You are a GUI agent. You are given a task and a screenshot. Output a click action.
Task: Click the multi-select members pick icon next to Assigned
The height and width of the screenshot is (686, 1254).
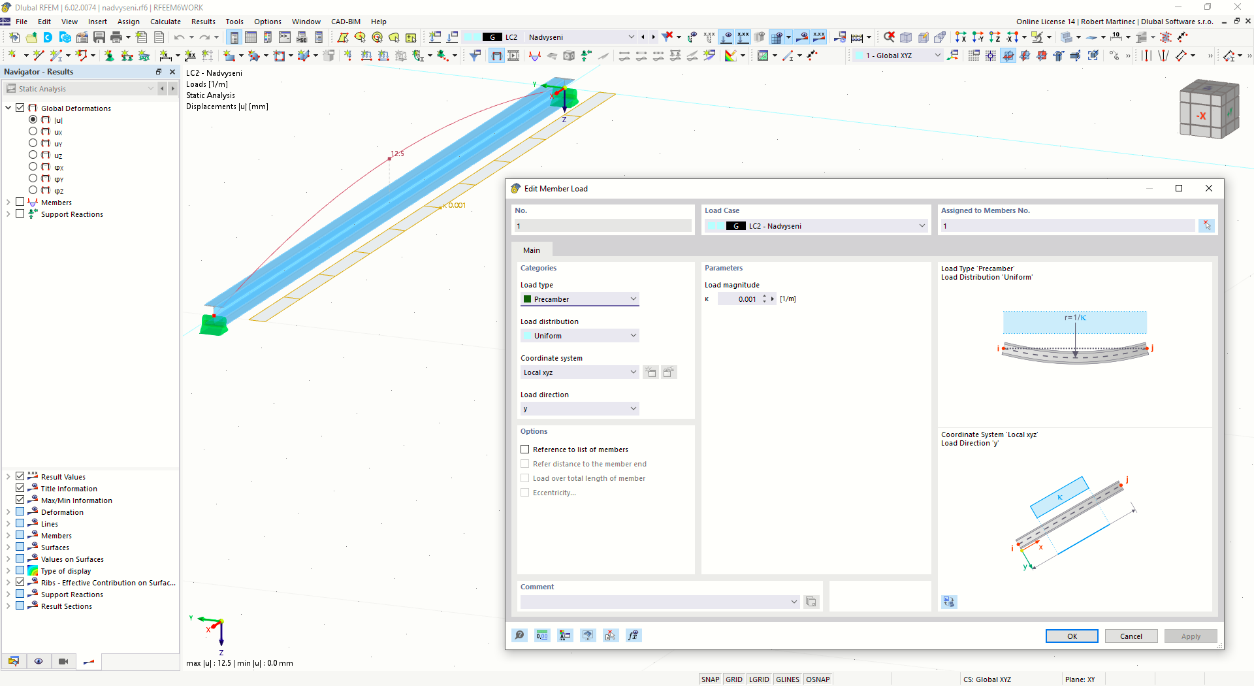tap(1206, 225)
